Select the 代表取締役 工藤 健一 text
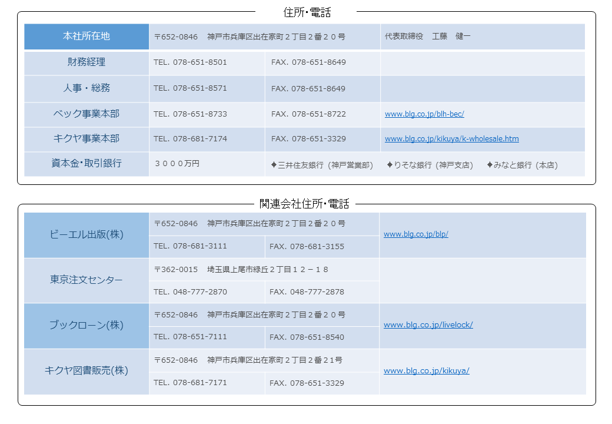Viewport: 612px width, 424px height. (427, 37)
